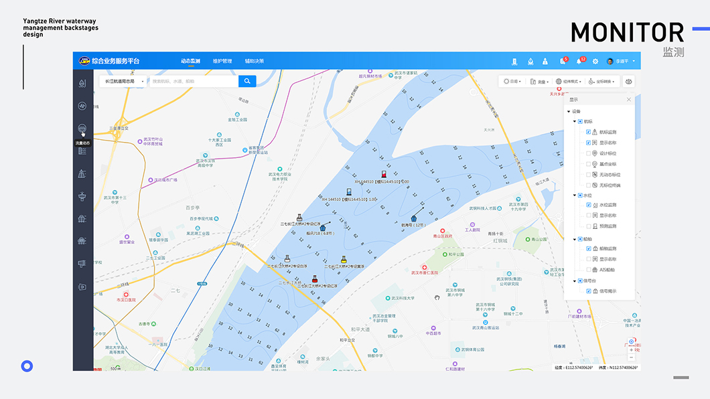Screen dimensions: 710x399
Task: Check the 无标位终端 checkbox
Action: point(589,185)
